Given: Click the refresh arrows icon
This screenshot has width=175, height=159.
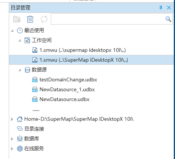Looking at the screenshot, I should coord(44,19).
